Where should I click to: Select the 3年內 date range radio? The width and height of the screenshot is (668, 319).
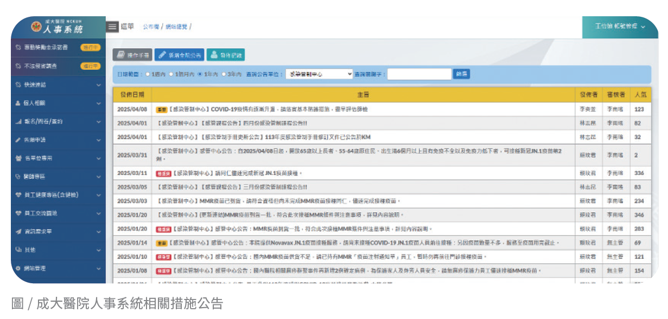click(x=224, y=74)
